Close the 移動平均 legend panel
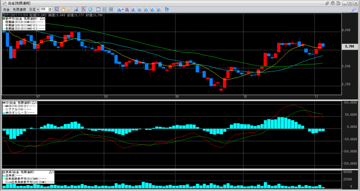The height and width of the screenshot is (191, 360). pos(45,18)
